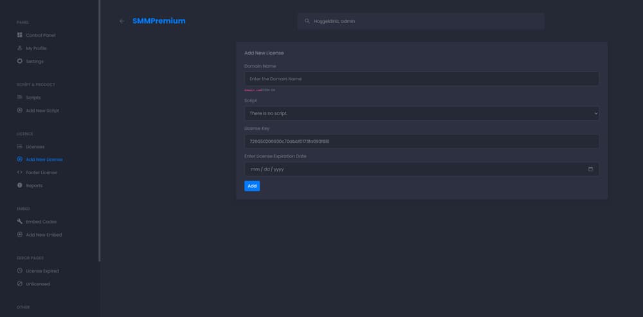
Task: Click the search magnifier icon
Action: [307, 21]
